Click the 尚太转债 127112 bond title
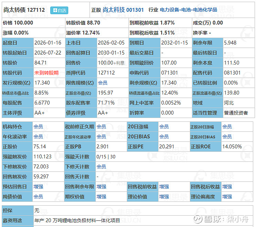Viewport: 256px width, 227px height. pyautogui.click(x=24, y=10)
